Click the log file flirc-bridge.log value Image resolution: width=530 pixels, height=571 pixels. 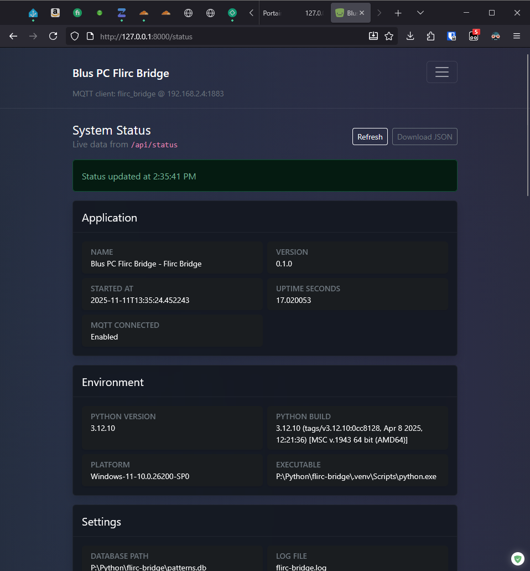(x=301, y=567)
